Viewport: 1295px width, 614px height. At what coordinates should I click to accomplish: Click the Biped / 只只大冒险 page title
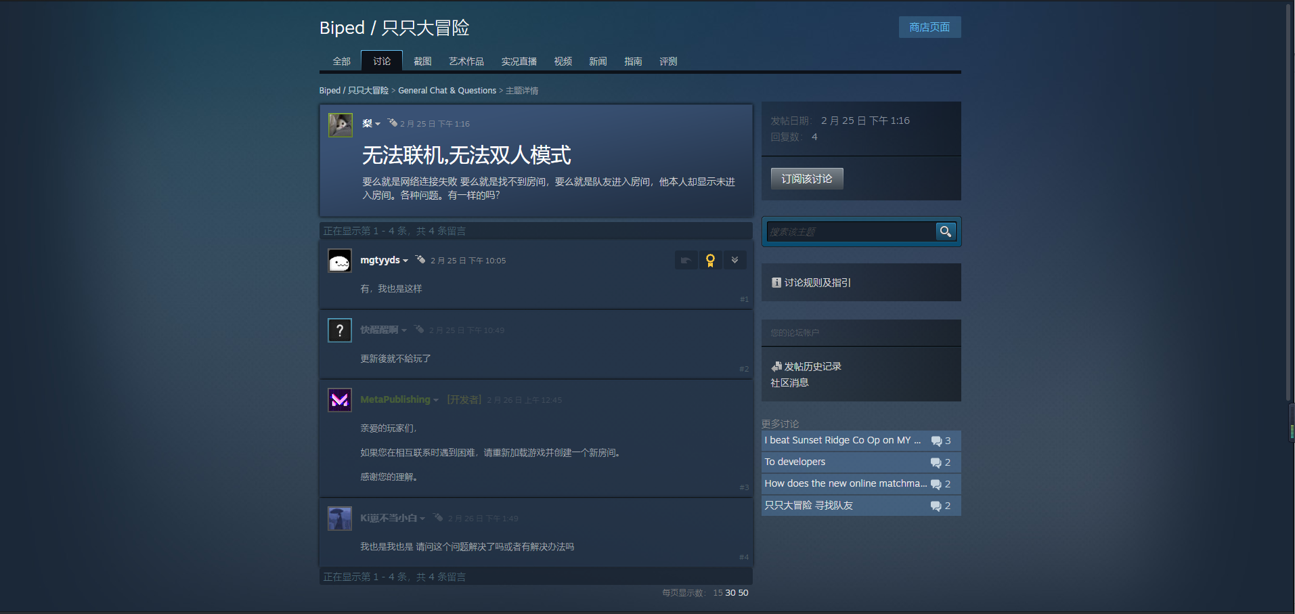[x=394, y=28]
